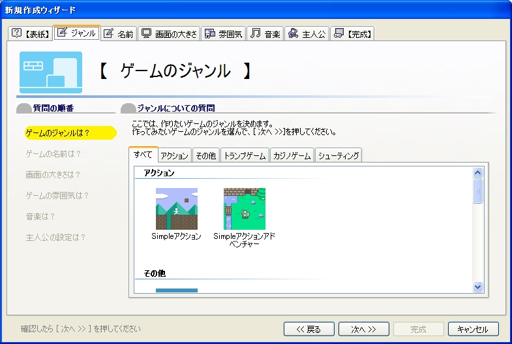Choose the Simpleアクションアドベンチャー game icon

[x=244, y=209]
